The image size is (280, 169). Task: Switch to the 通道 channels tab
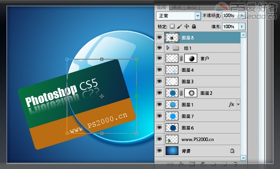[x=177, y=7]
